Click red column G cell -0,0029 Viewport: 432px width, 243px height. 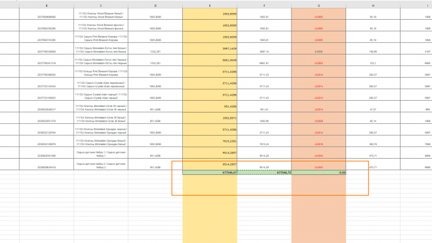(319, 118)
